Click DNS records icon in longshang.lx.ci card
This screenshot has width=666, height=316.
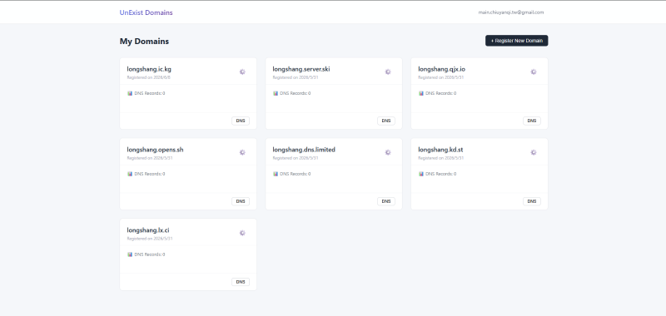130,254
